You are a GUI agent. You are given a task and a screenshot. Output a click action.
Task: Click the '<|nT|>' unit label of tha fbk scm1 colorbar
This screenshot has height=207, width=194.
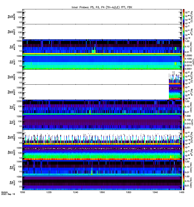point(193,62)
